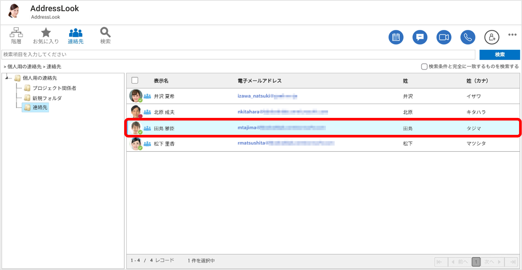Open the three-dot more options menu
Viewport: 522px width, 270px height.
(512, 35)
